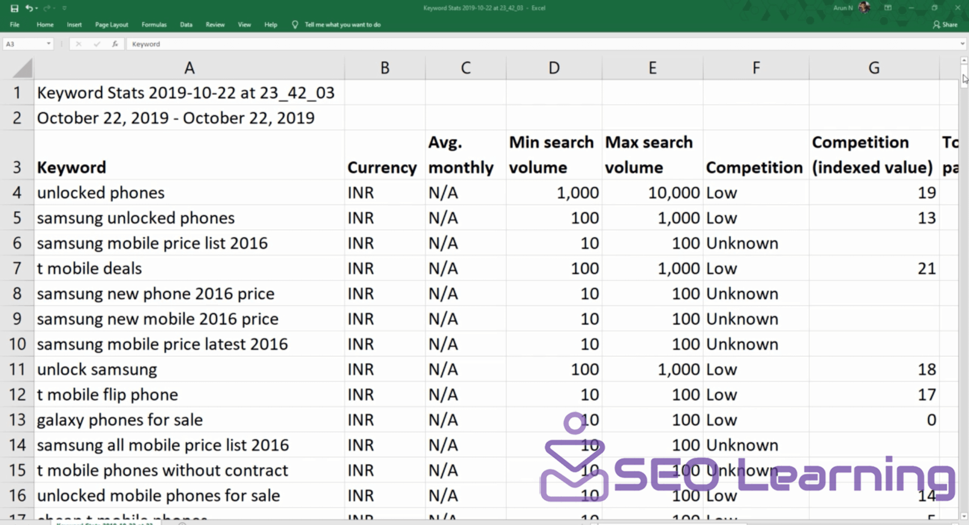Open the Customize Quick Access Toolbar dropdown
This screenshot has height=525, width=969.
(x=64, y=8)
